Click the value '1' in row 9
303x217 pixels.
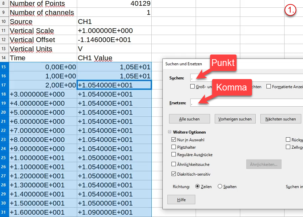[x=114, y=12]
